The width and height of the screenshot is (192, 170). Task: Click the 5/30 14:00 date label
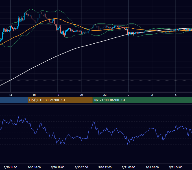(10, 167)
